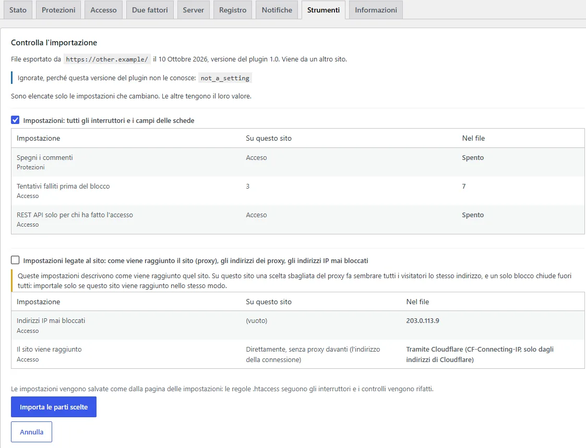Click the REST API solo per chi ha fatto l'accesso row
This screenshot has height=448, width=586.
click(x=298, y=220)
